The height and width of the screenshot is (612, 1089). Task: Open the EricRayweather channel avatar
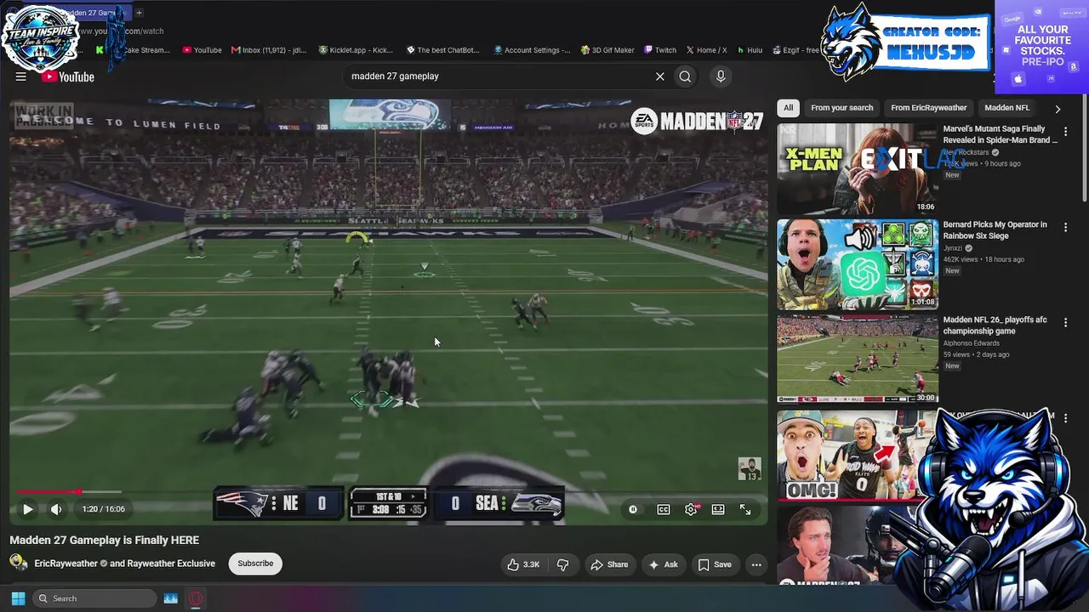[19, 563]
